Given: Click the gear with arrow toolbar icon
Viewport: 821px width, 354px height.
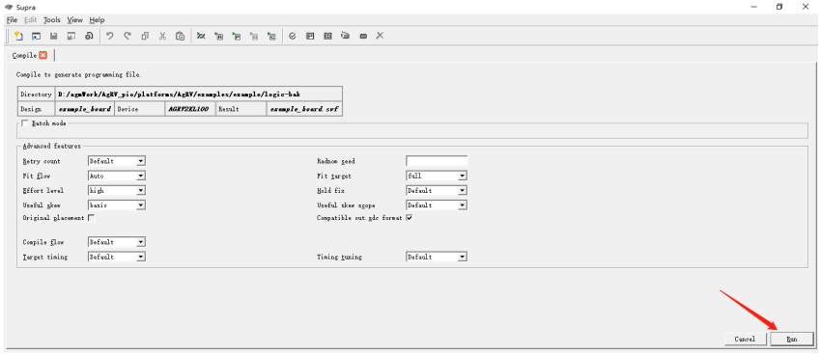Looking at the screenshot, I should point(89,36).
